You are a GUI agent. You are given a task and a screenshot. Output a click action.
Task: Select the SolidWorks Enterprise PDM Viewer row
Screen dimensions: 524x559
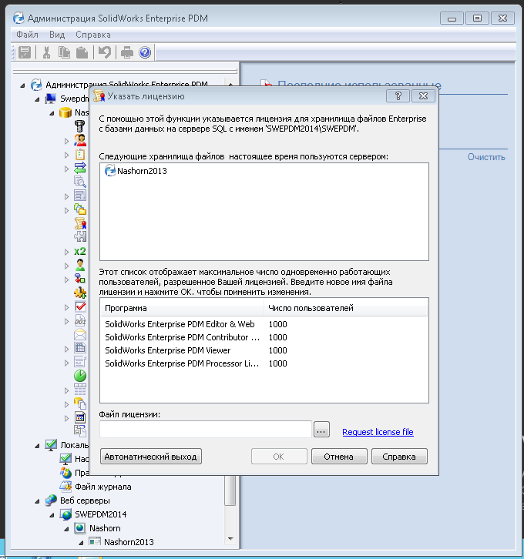coord(264,350)
